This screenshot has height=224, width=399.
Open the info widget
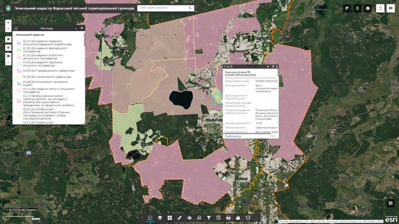pyautogui.click(x=368, y=9)
